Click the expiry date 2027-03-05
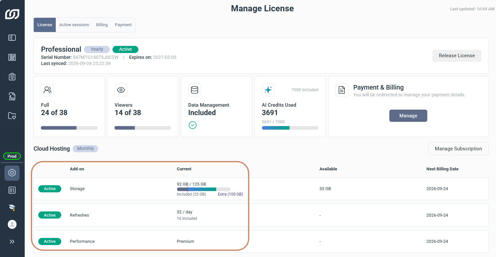 165,57
